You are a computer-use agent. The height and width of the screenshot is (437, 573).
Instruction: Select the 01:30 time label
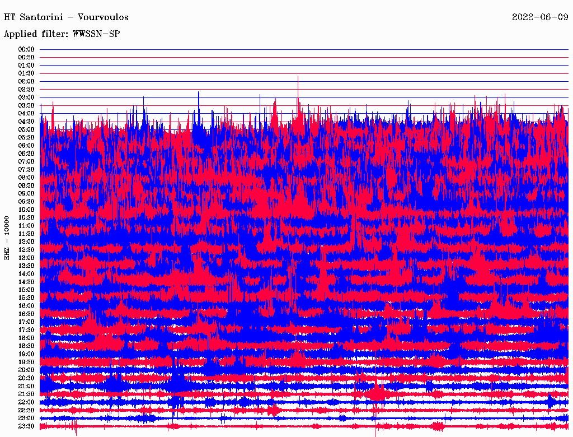point(26,73)
